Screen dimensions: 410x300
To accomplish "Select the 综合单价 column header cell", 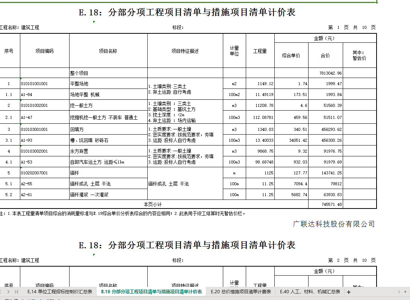I will coord(291,55).
